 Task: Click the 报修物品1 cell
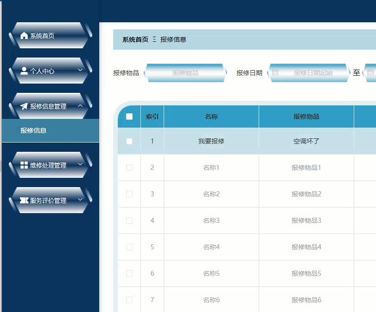306,168
